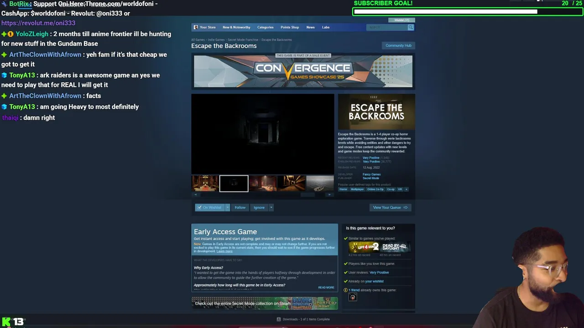Screen dimensions: 584x328
Task: Click the English reviews Very Positive link
Action: point(371,161)
